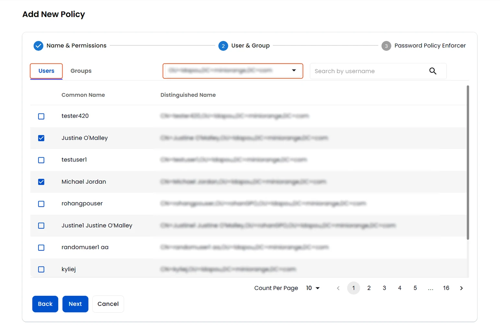
Task: Open the organizational unit dropdown
Action: coord(232,71)
